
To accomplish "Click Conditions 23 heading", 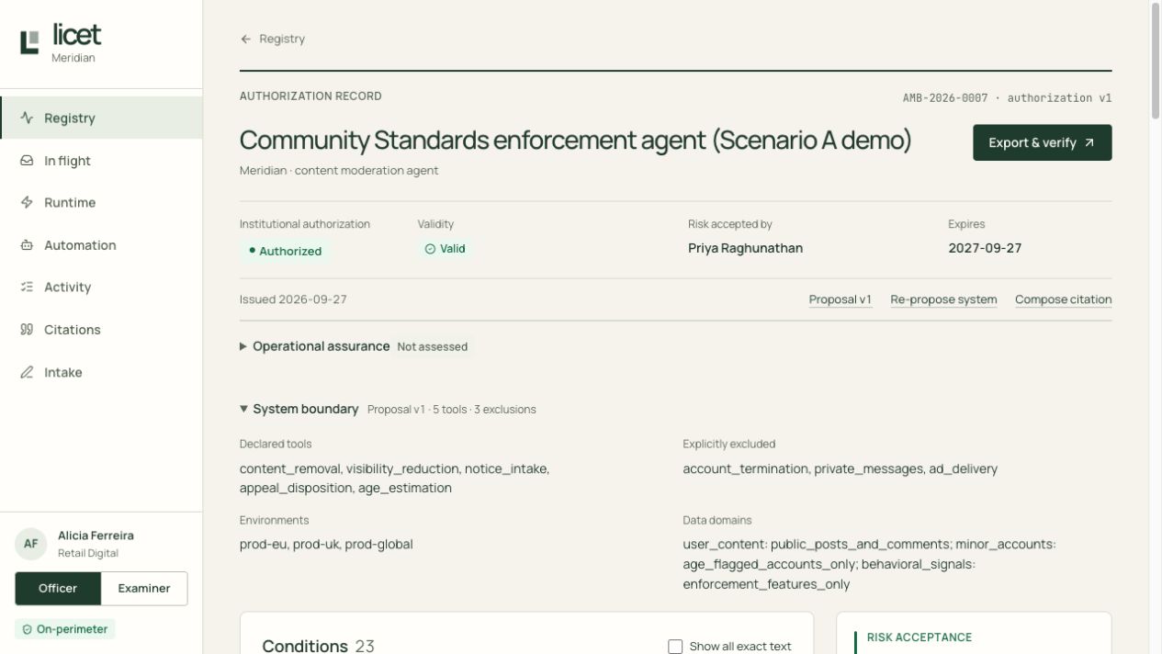I will tap(319, 646).
